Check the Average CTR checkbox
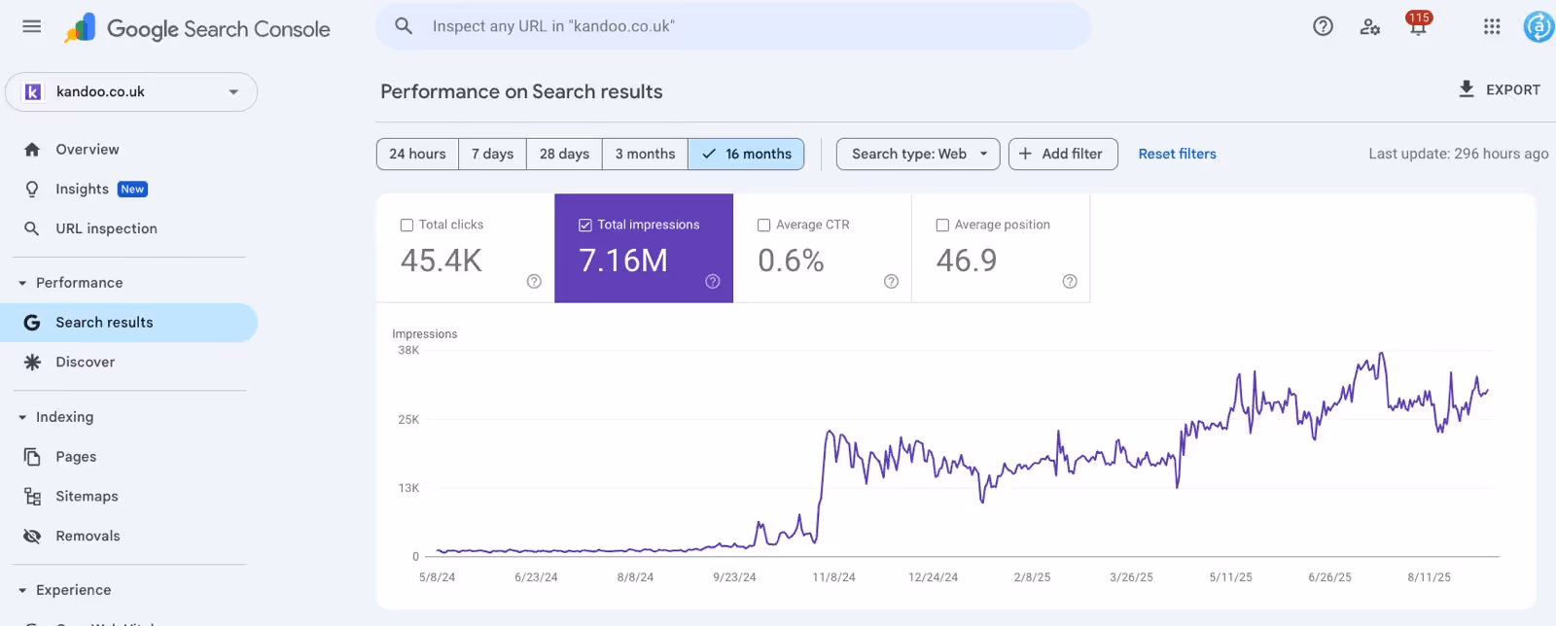Viewport: 1556px width, 626px height. click(764, 225)
